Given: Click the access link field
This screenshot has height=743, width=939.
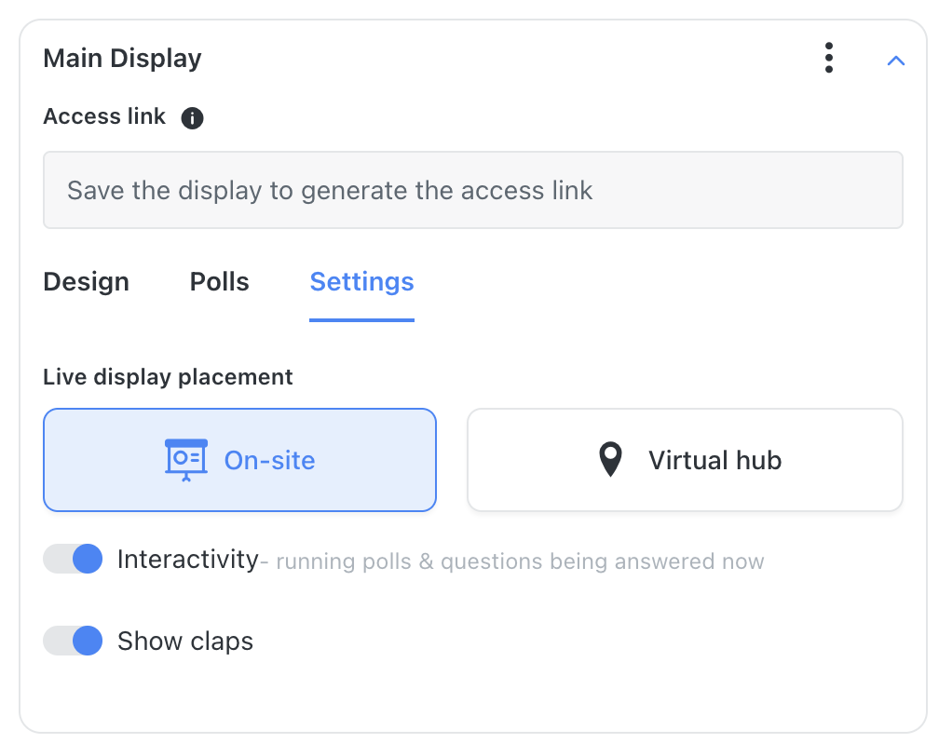Looking at the screenshot, I should coord(473,190).
